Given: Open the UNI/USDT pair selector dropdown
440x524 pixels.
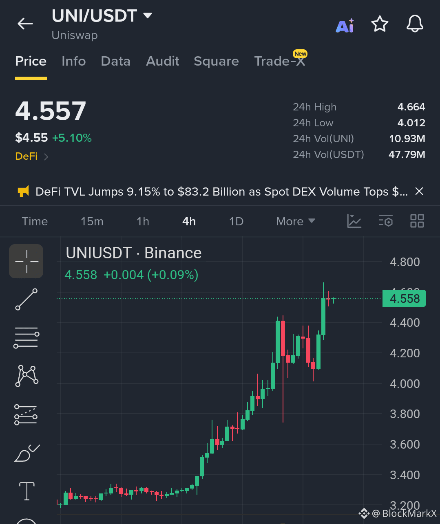Looking at the screenshot, I should 102,16.
